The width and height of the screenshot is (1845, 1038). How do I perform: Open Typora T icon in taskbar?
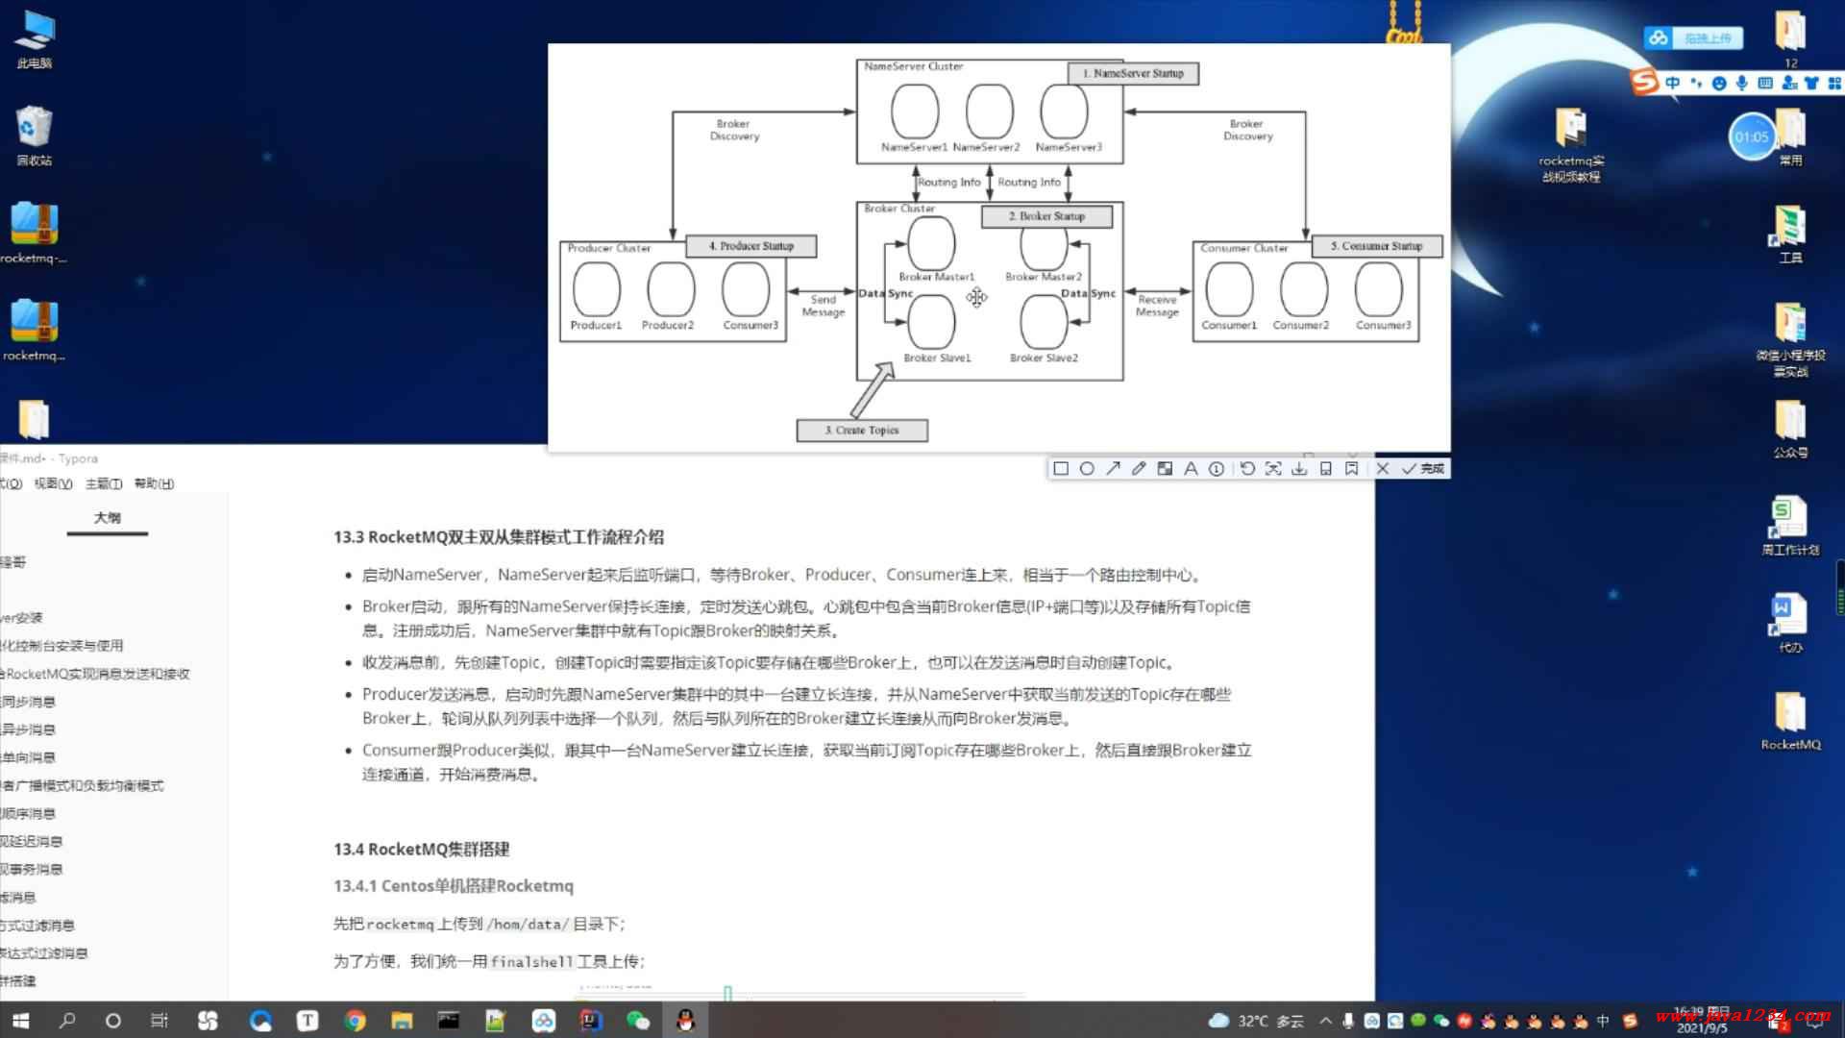pyautogui.click(x=307, y=1021)
